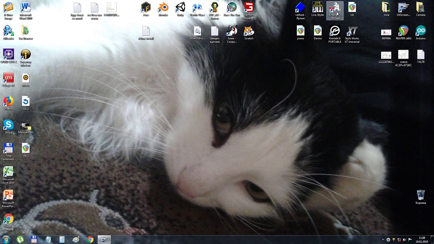Open Calculator from the taskbar

point(62,240)
